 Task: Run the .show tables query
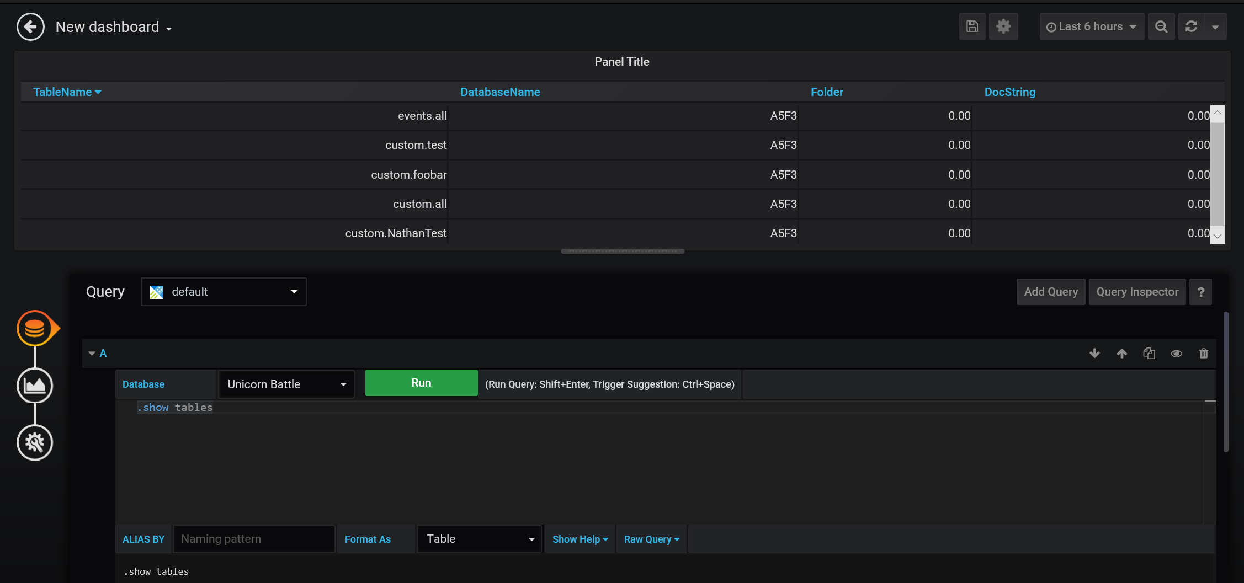421,382
